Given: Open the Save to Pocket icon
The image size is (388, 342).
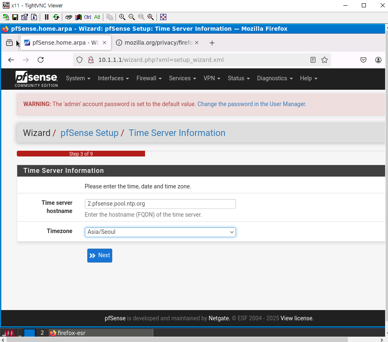Looking at the screenshot, I should (x=363, y=60).
